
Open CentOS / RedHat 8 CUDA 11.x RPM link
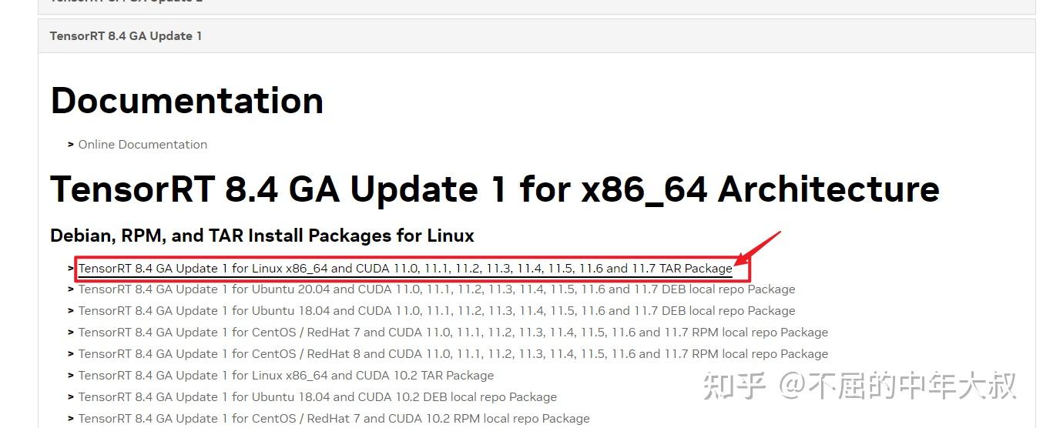pyautogui.click(x=453, y=354)
